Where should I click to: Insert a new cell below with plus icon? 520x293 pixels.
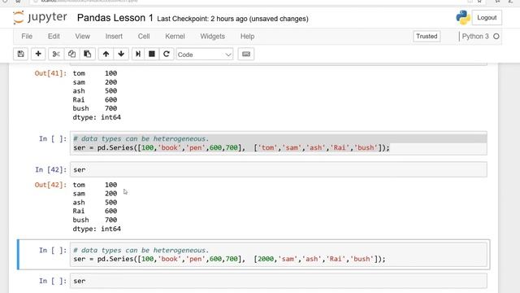click(38, 55)
